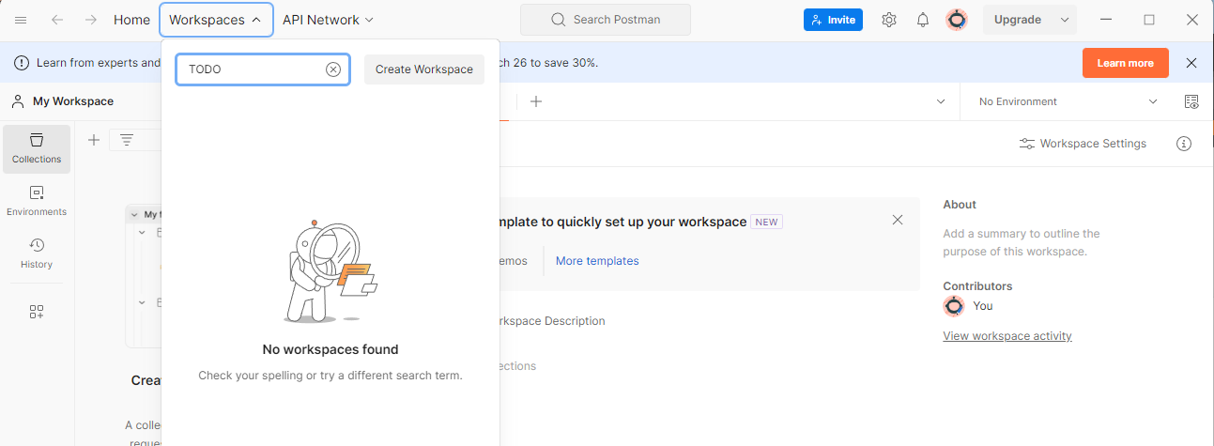This screenshot has width=1214, height=446.
Task: Open the API Network dropdown
Action: (x=328, y=20)
